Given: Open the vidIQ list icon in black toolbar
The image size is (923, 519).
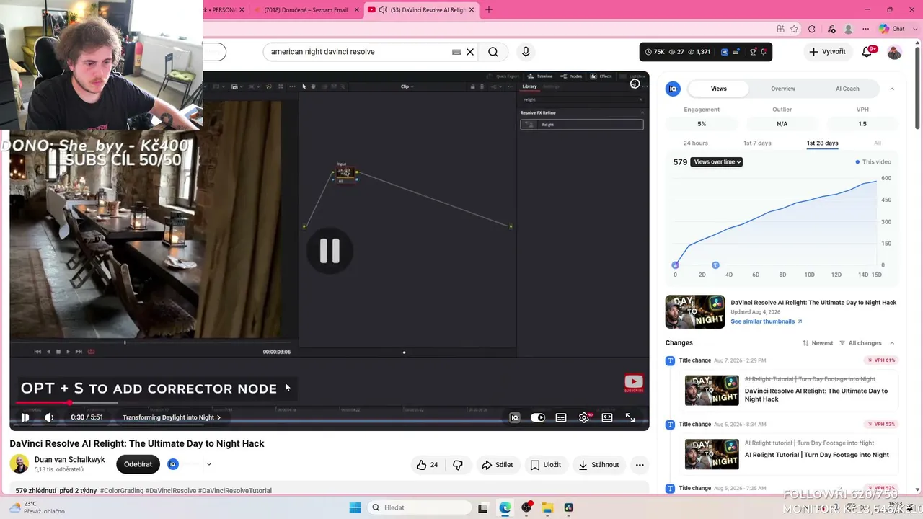Looking at the screenshot, I should coord(736,52).
